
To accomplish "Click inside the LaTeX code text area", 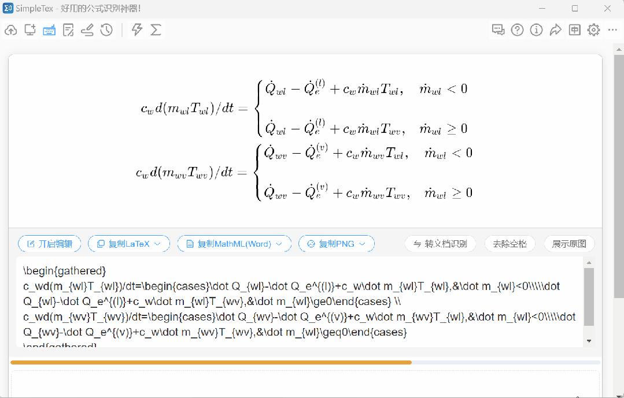I will [299, 302].
